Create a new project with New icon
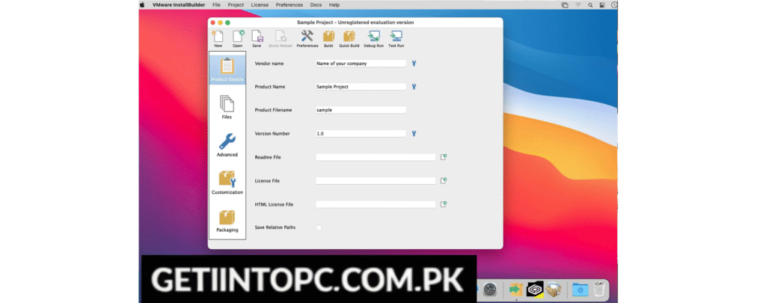Viewport: 766px width, 303px height. pos(218,39)
